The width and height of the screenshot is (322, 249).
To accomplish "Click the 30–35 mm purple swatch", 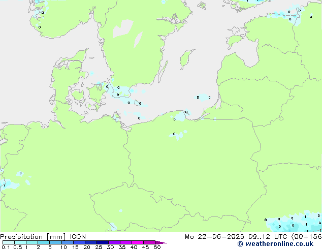I will tap(114, 242).
